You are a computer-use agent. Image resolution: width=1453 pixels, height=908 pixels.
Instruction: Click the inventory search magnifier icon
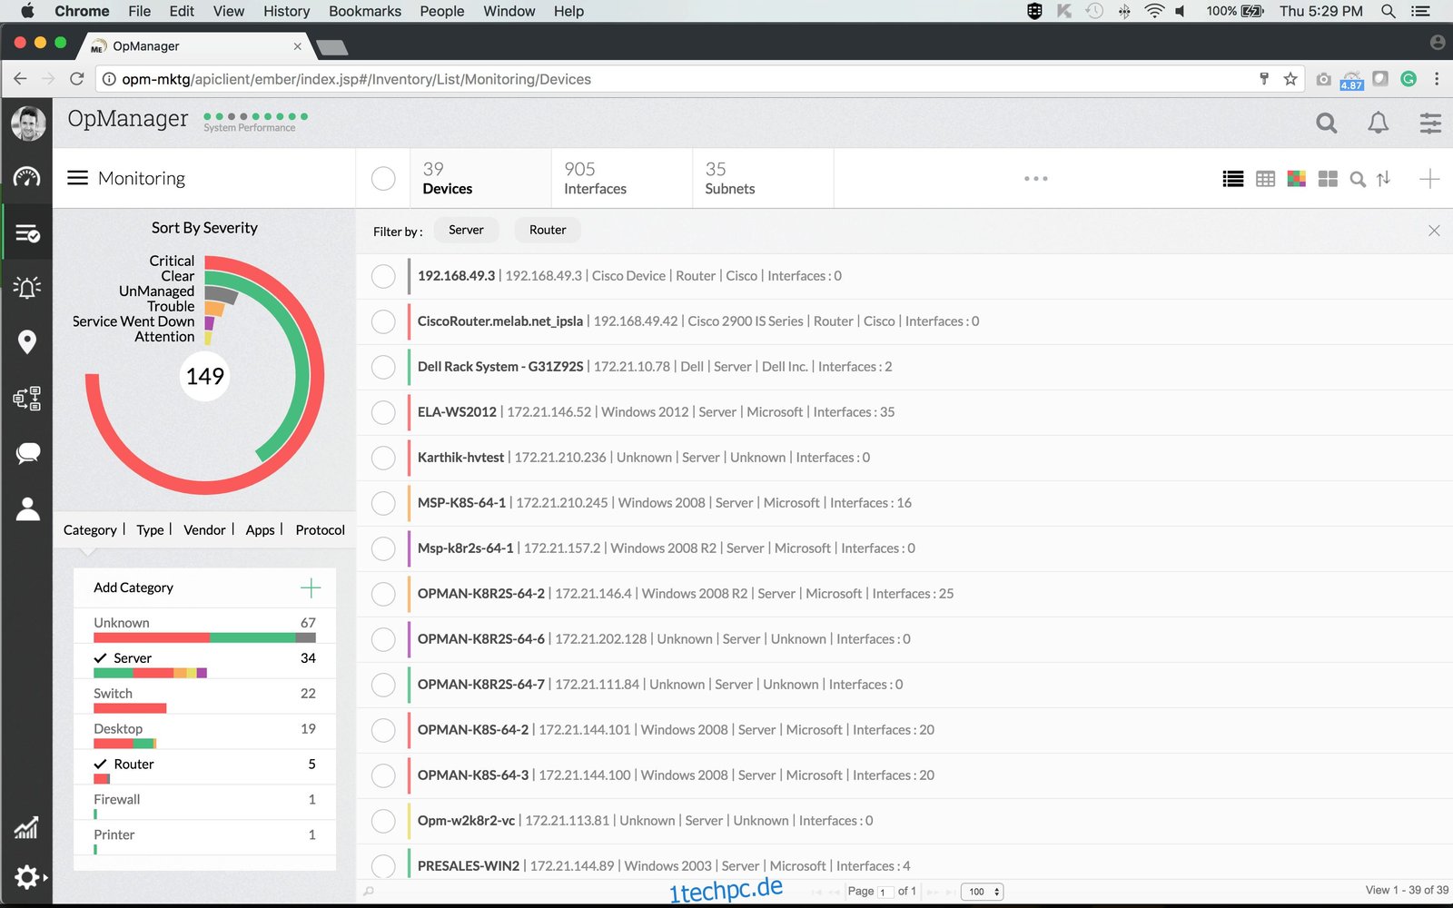point(1358,179)
